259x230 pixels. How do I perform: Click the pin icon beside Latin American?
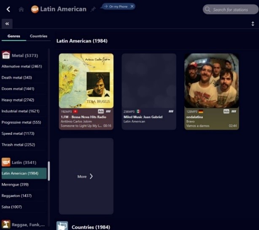[x=93, y=9]
